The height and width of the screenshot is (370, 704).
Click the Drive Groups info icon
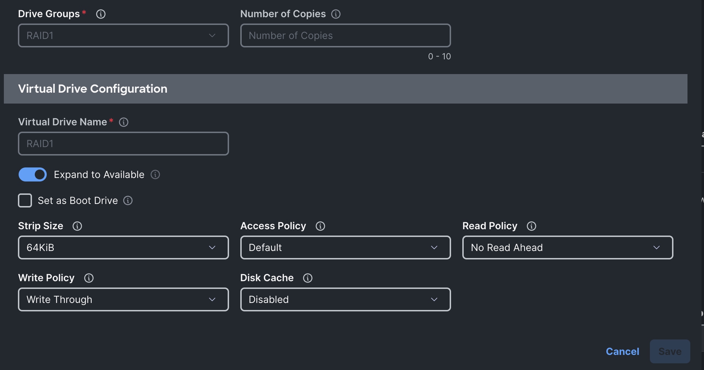[101, 14]
